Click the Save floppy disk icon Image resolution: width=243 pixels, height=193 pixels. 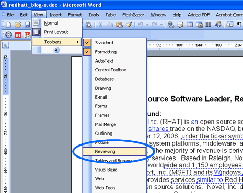tap(27, 25)
